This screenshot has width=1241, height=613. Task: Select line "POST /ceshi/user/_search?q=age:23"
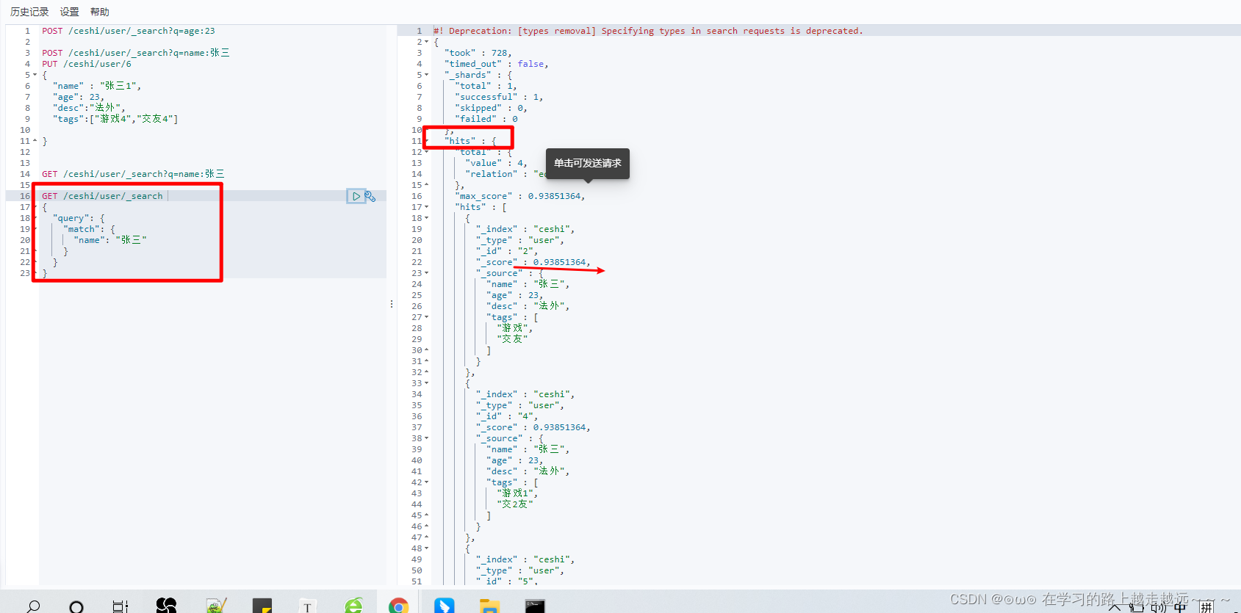coord(129,31)
